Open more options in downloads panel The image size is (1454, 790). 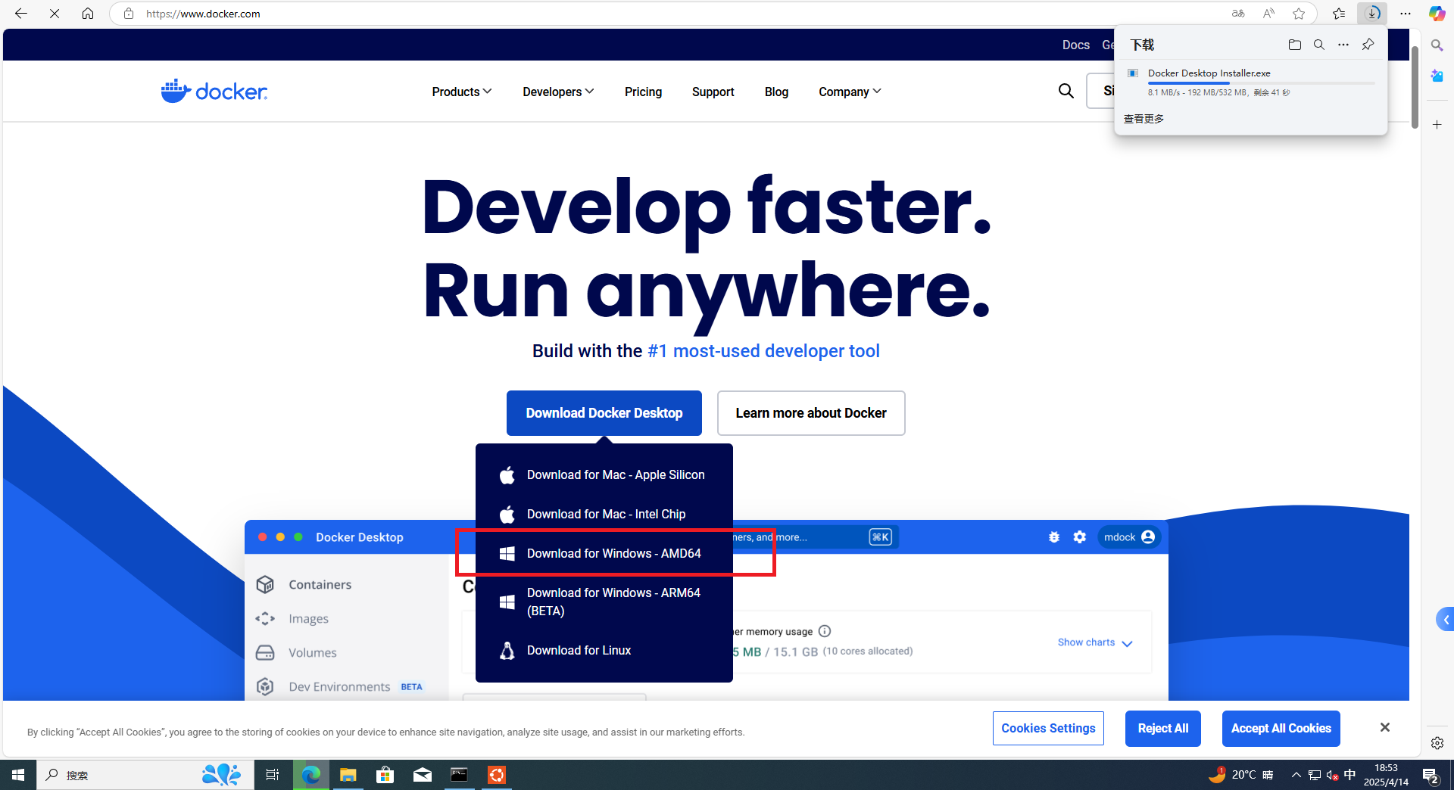1343,45
